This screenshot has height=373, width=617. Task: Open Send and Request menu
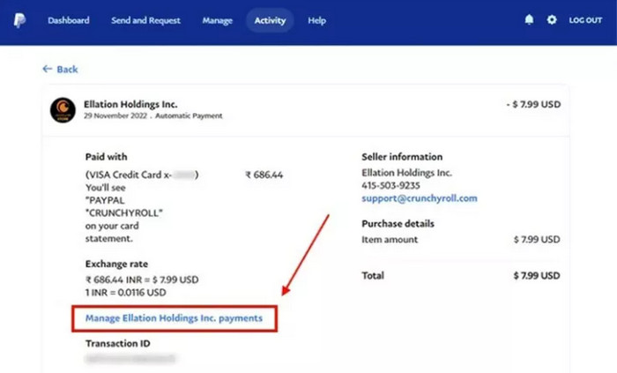[x=145, y=20]
